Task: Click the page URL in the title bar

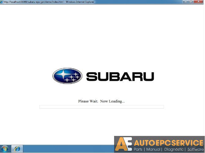Action: coord(34,2)
